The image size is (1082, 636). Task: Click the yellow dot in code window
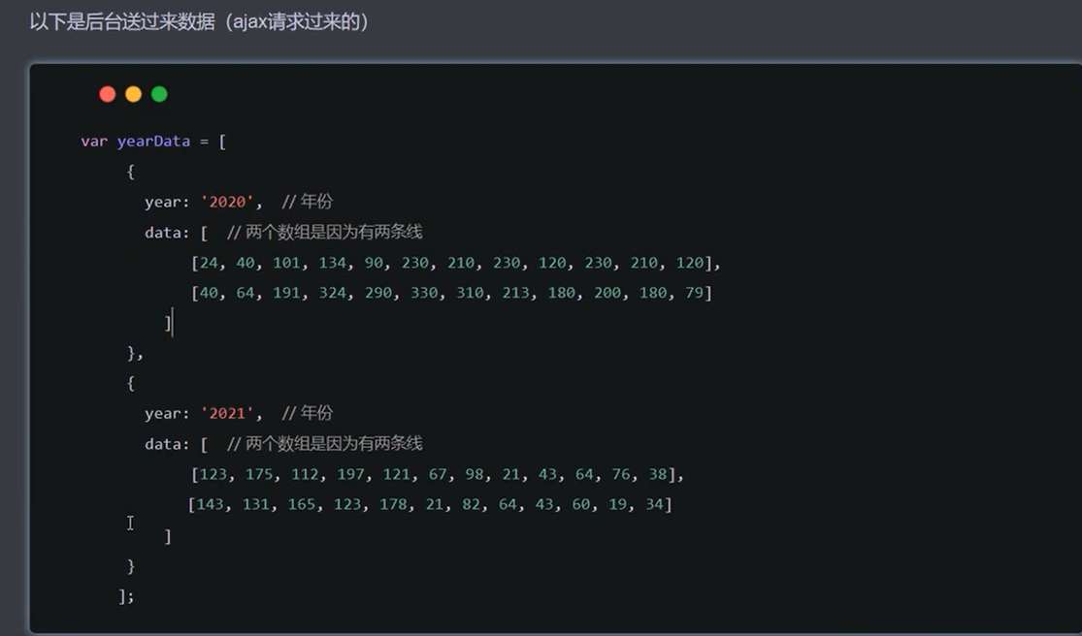133,94
